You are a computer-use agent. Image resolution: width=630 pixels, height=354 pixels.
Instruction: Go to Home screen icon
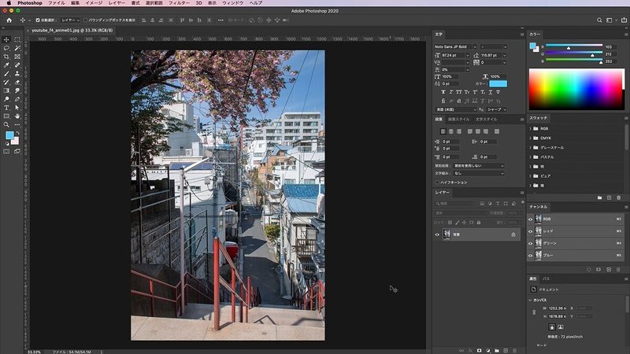click(9, 20)
